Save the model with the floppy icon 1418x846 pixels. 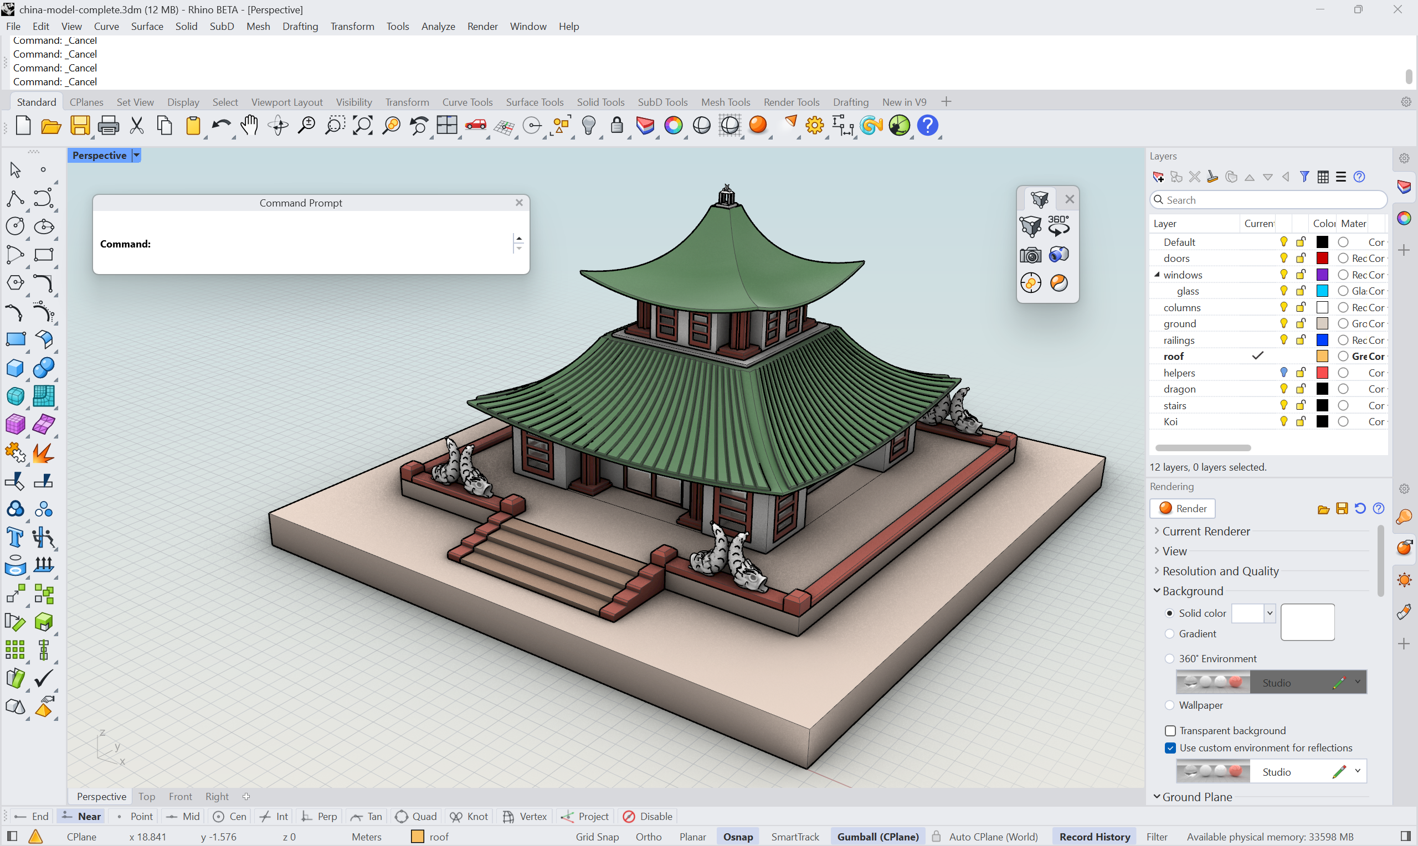click(x=80, y=126)
